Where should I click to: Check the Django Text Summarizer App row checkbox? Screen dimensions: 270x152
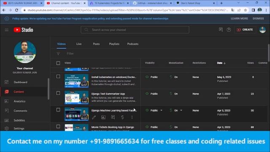click(x=58, y=93)
